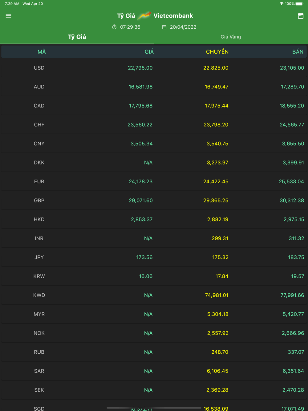308x411 pixels.
Task: Select the EUR currency code
Action: tap(39, 181)
